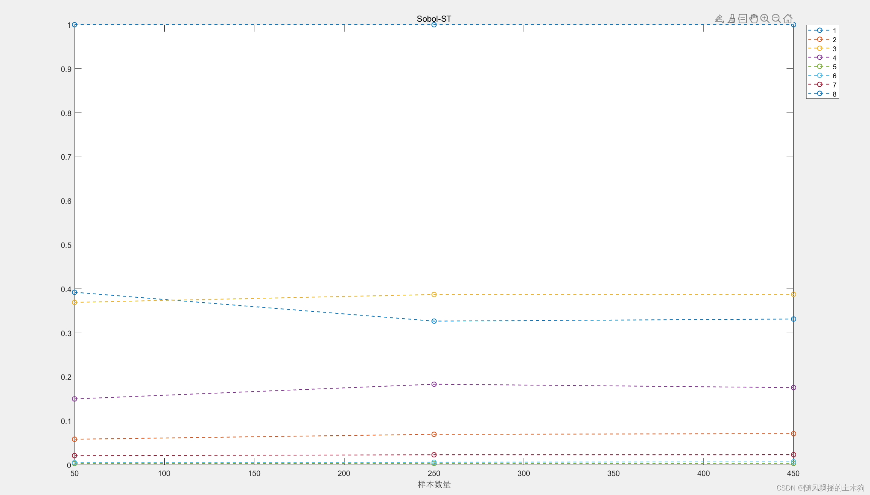Select the x-axis label "样本数量"
Viewport: 870px width, 495px height.
[x=434, y=484]
